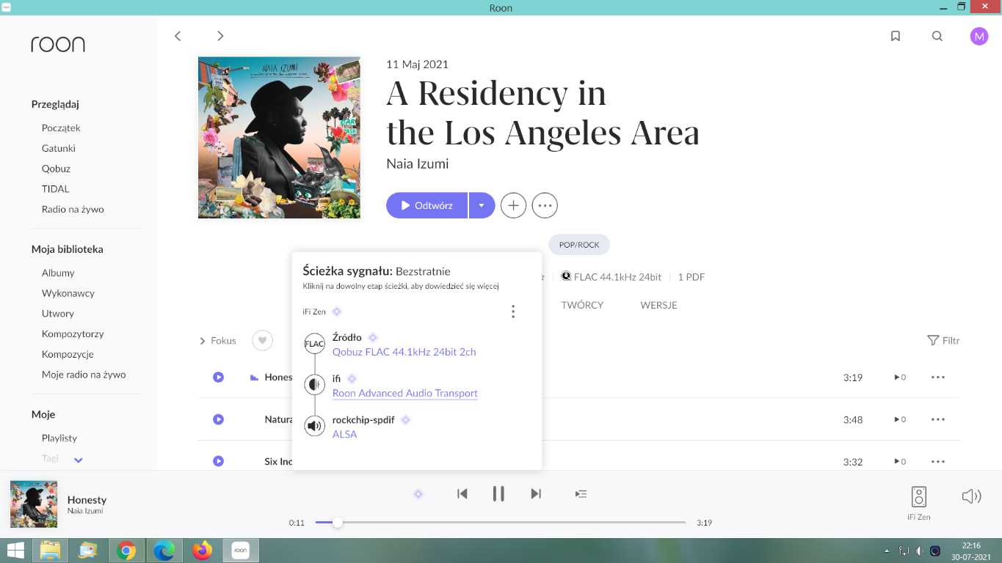Click the Roon logo in the sidebar
The width and height of the screenshot is (1002, 563).
click(58, 45)
